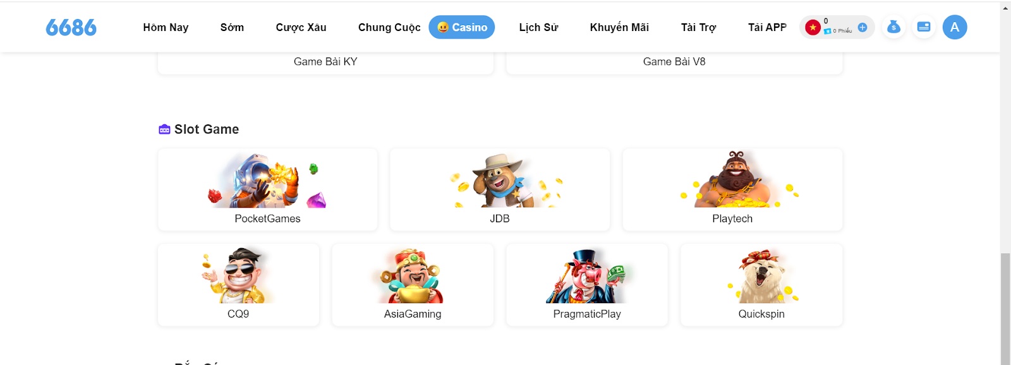This screenshot has width=1011, height=365.
Task: Click the Vietnam flag currency icon
Action: coord(813,27)
